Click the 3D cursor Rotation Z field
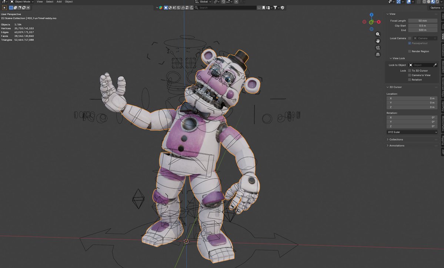This screenshot has width=444, height=268. click(412, 127)
